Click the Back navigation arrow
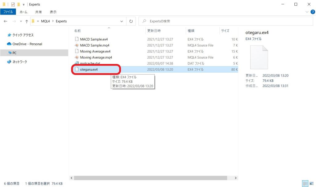This screenshot has width=316, height=187. (5, 21)
